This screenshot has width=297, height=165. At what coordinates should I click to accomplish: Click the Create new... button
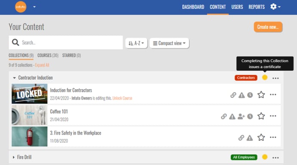[x=268, y=27]
